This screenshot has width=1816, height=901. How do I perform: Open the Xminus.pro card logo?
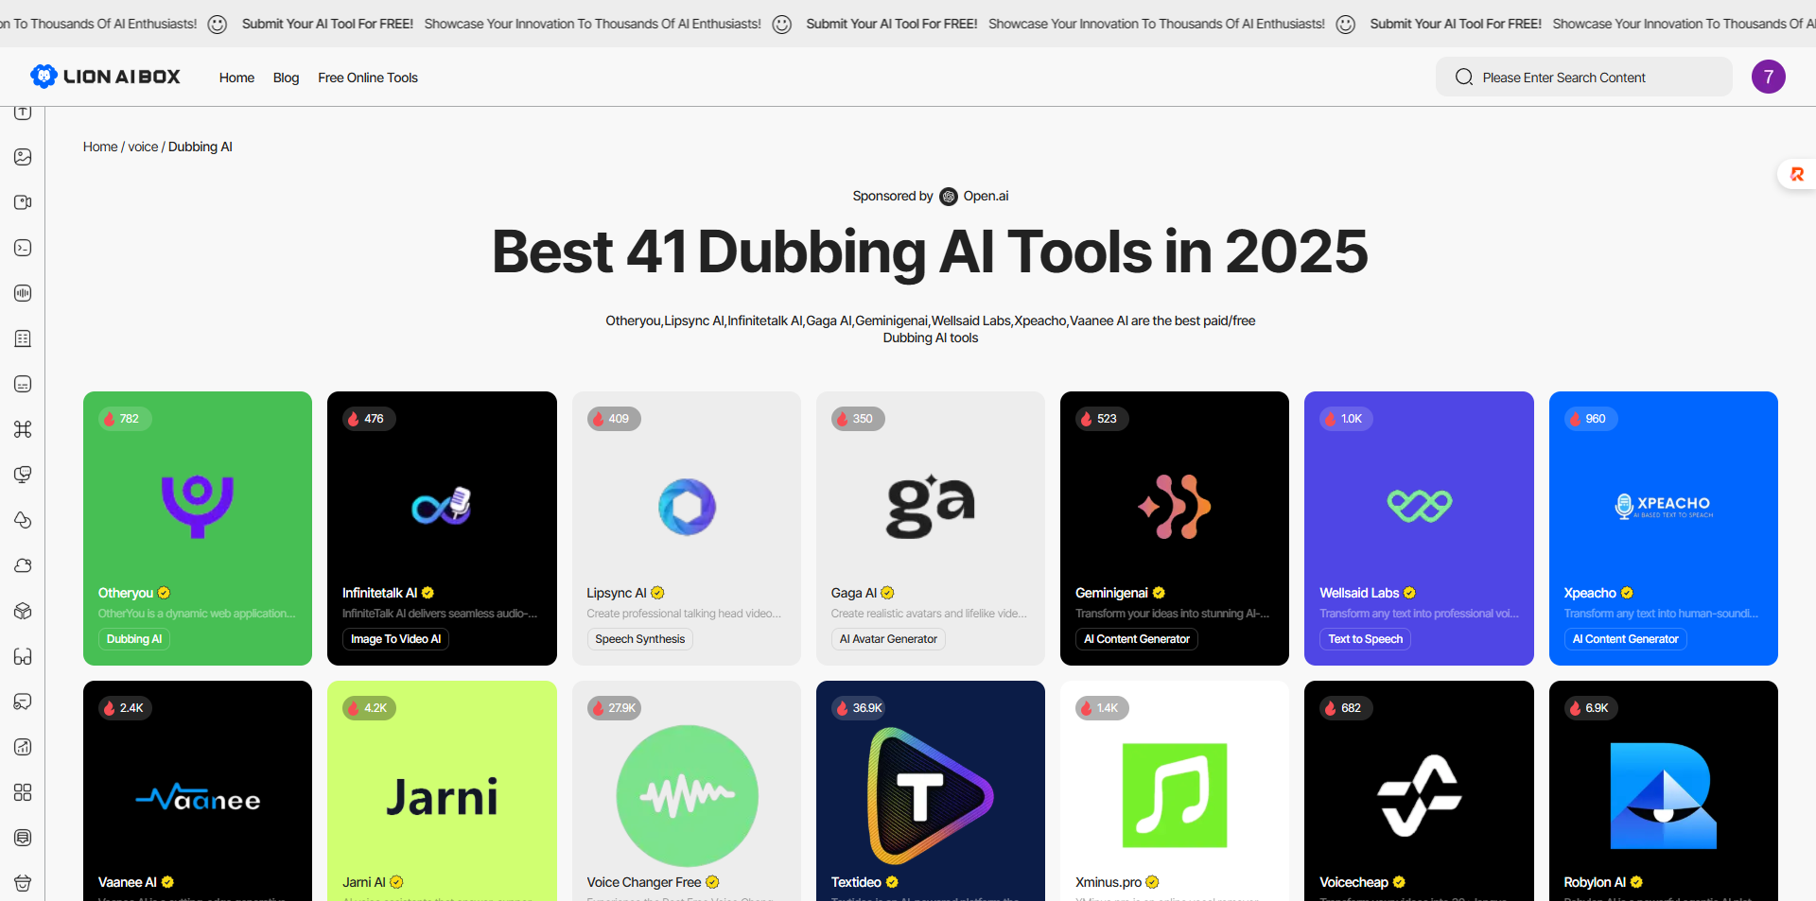coord(1175,795)
